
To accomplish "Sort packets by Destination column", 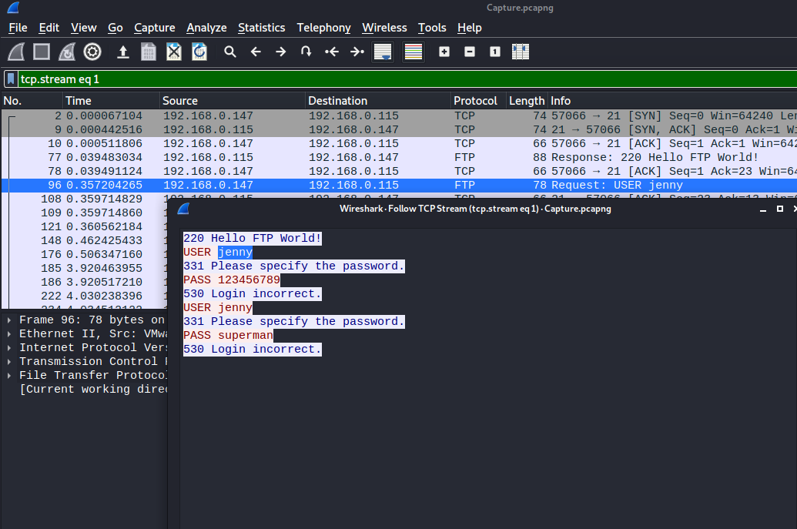I will [x=377, y=101].
